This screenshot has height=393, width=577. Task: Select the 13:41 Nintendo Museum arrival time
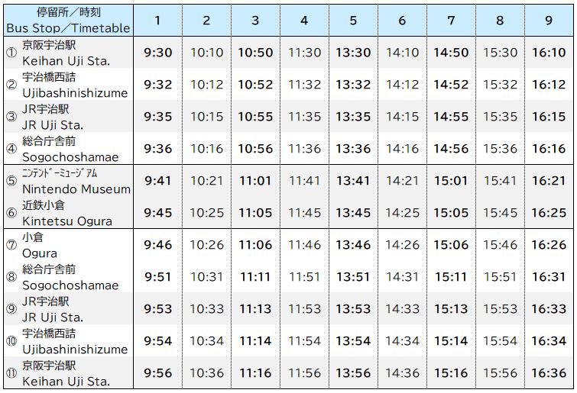(353, 181)
